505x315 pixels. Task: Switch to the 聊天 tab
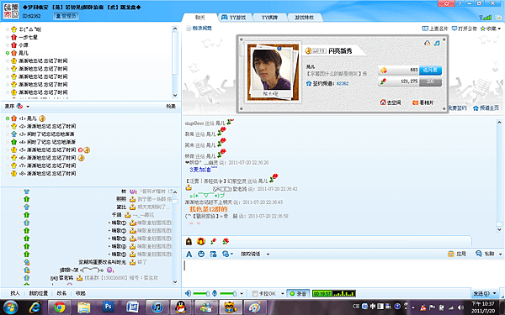coord(199,18)
